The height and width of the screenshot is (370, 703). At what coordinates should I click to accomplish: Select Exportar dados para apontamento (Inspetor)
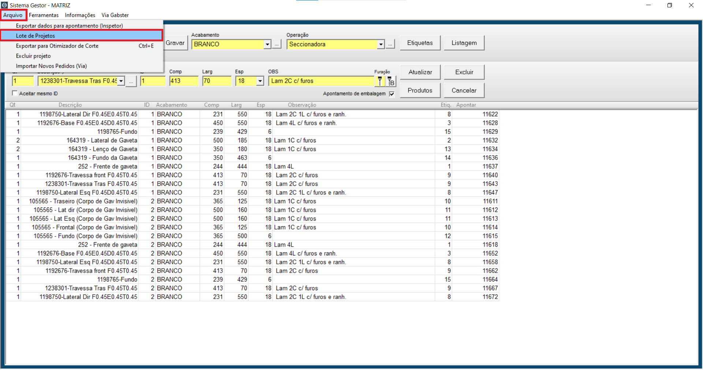coord(82,26)
